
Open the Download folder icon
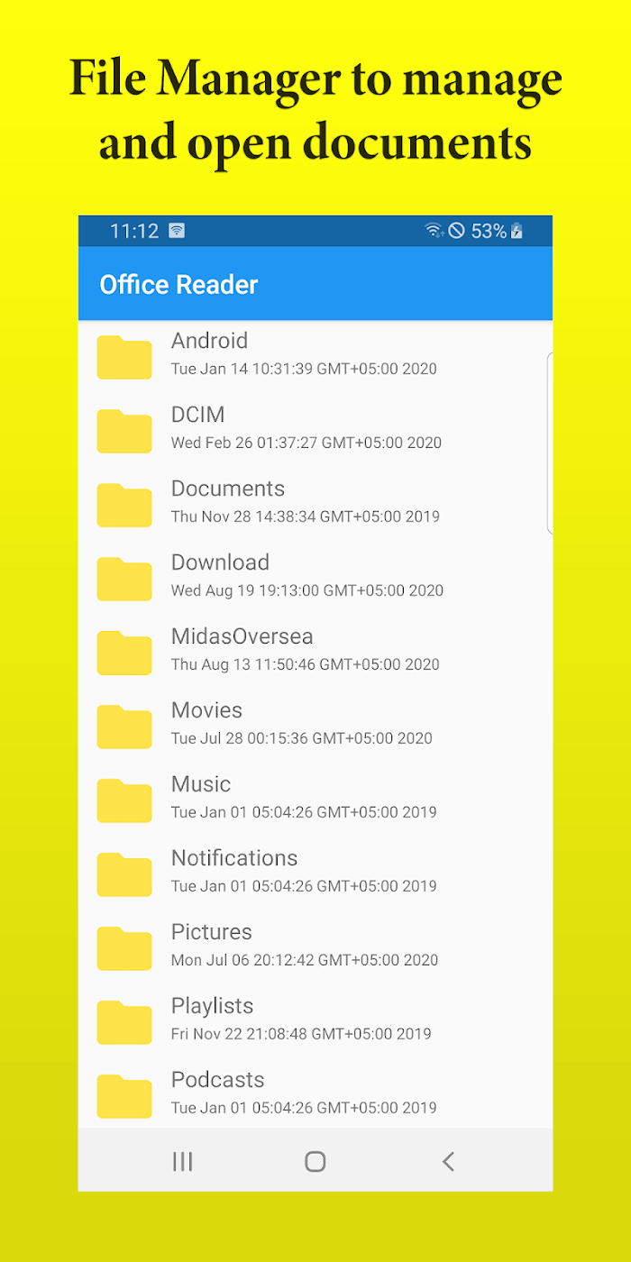(124, 579)
